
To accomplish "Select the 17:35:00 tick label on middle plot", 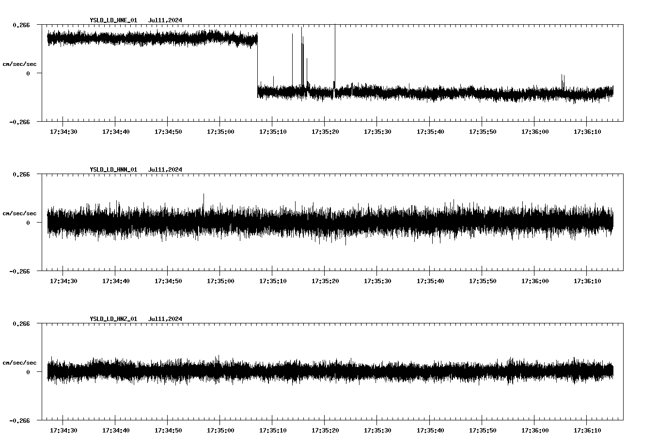I will [221, 280].
